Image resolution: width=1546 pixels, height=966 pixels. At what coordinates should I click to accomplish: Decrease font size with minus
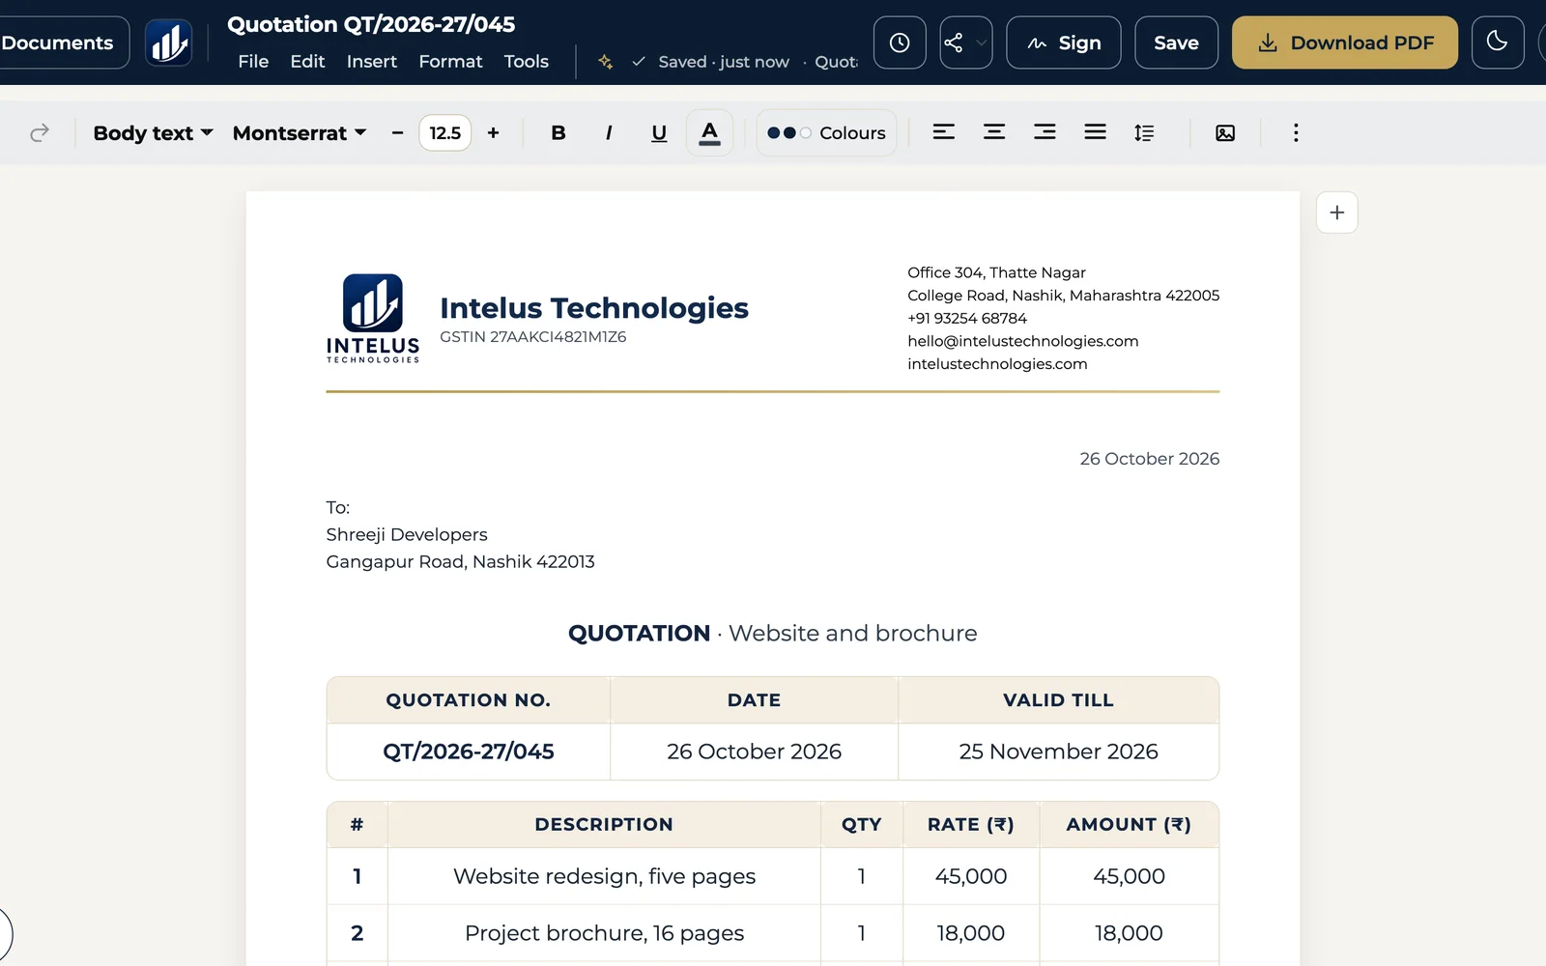397,132
